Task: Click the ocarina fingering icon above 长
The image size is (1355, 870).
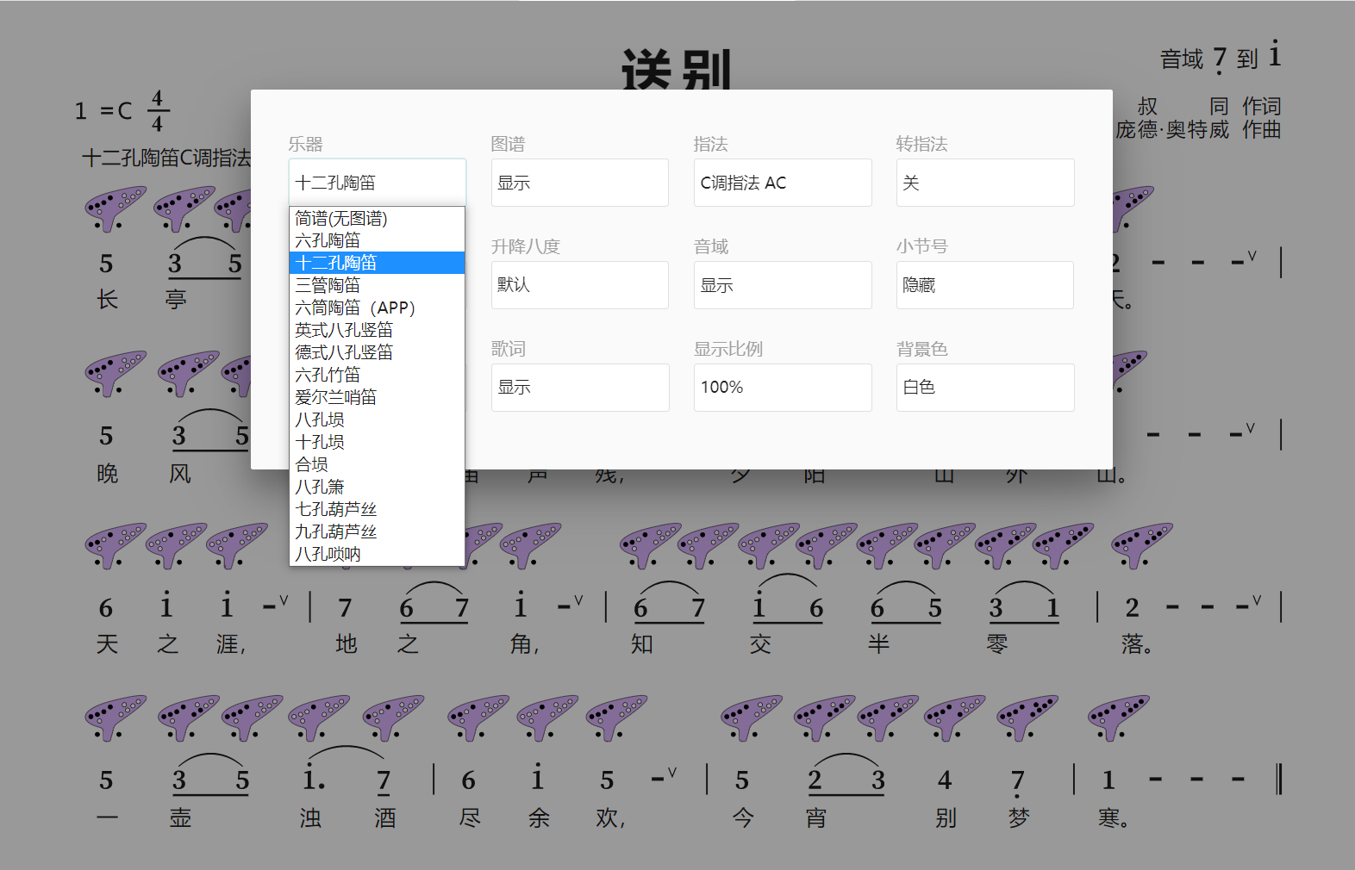Action: 115,208
